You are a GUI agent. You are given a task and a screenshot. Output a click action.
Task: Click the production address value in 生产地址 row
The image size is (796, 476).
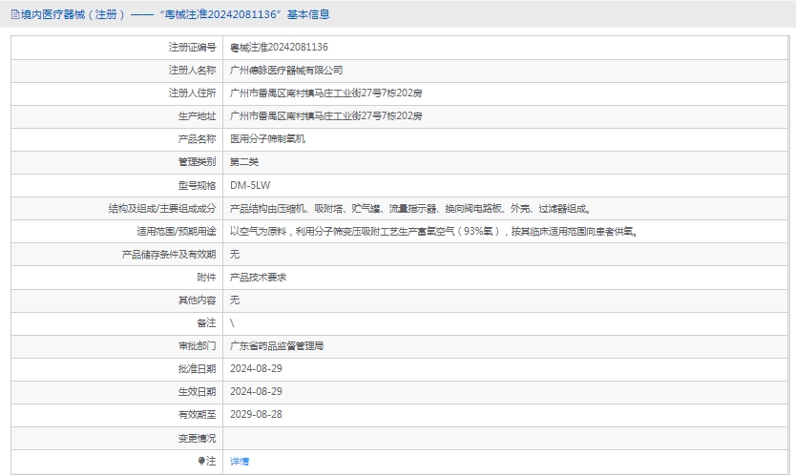pyautogui.click(x=326, y=115)
